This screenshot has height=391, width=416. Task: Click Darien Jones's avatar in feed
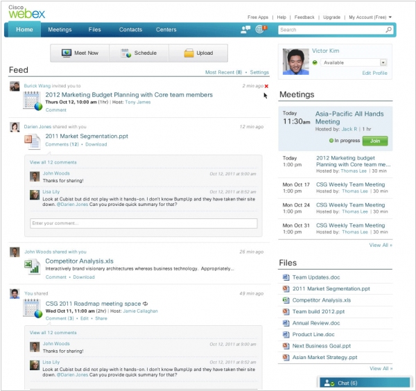click(x=15, y=127)
